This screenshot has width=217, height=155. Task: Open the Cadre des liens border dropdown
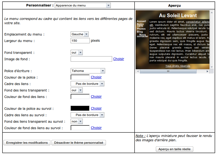(x=87, y=84)
